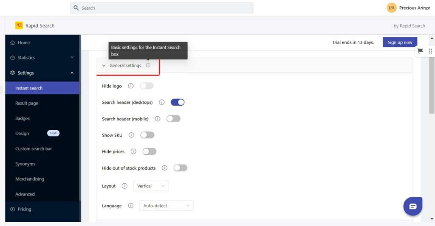Image resolution: width=435 pixels, height=226 pixels.
Task: Click the flag icon near Sign up
Action: tap(420, 51)
